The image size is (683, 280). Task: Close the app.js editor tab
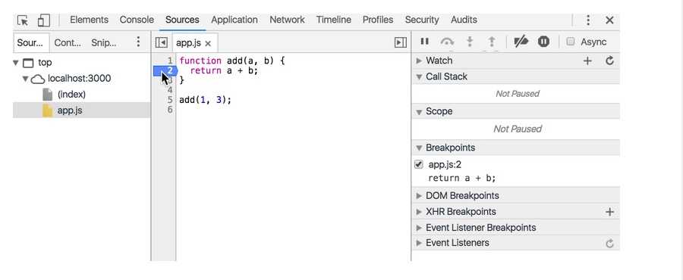[208, 43]
